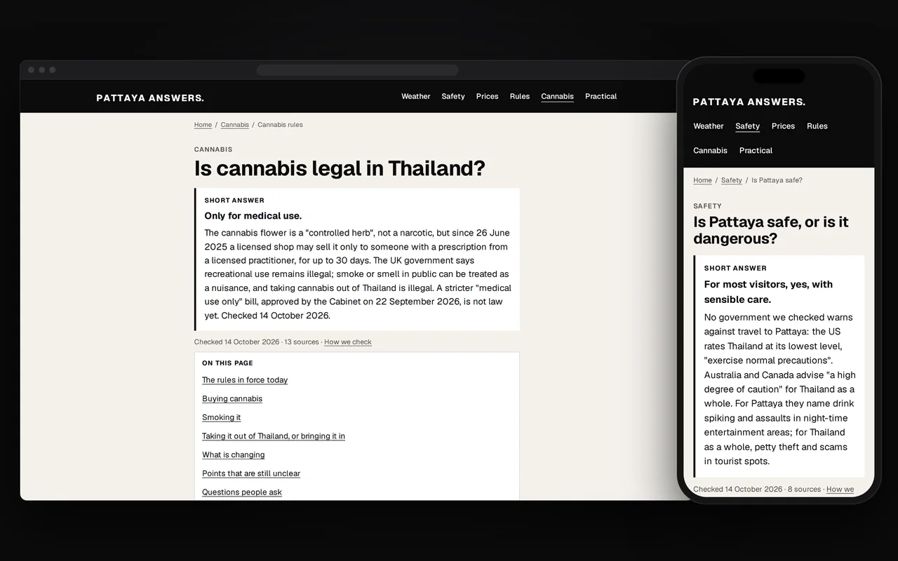The width and height of the screenshot is (898, 561).
Task: Open Practical in the phone navigation
Action: tap(756, 151)
